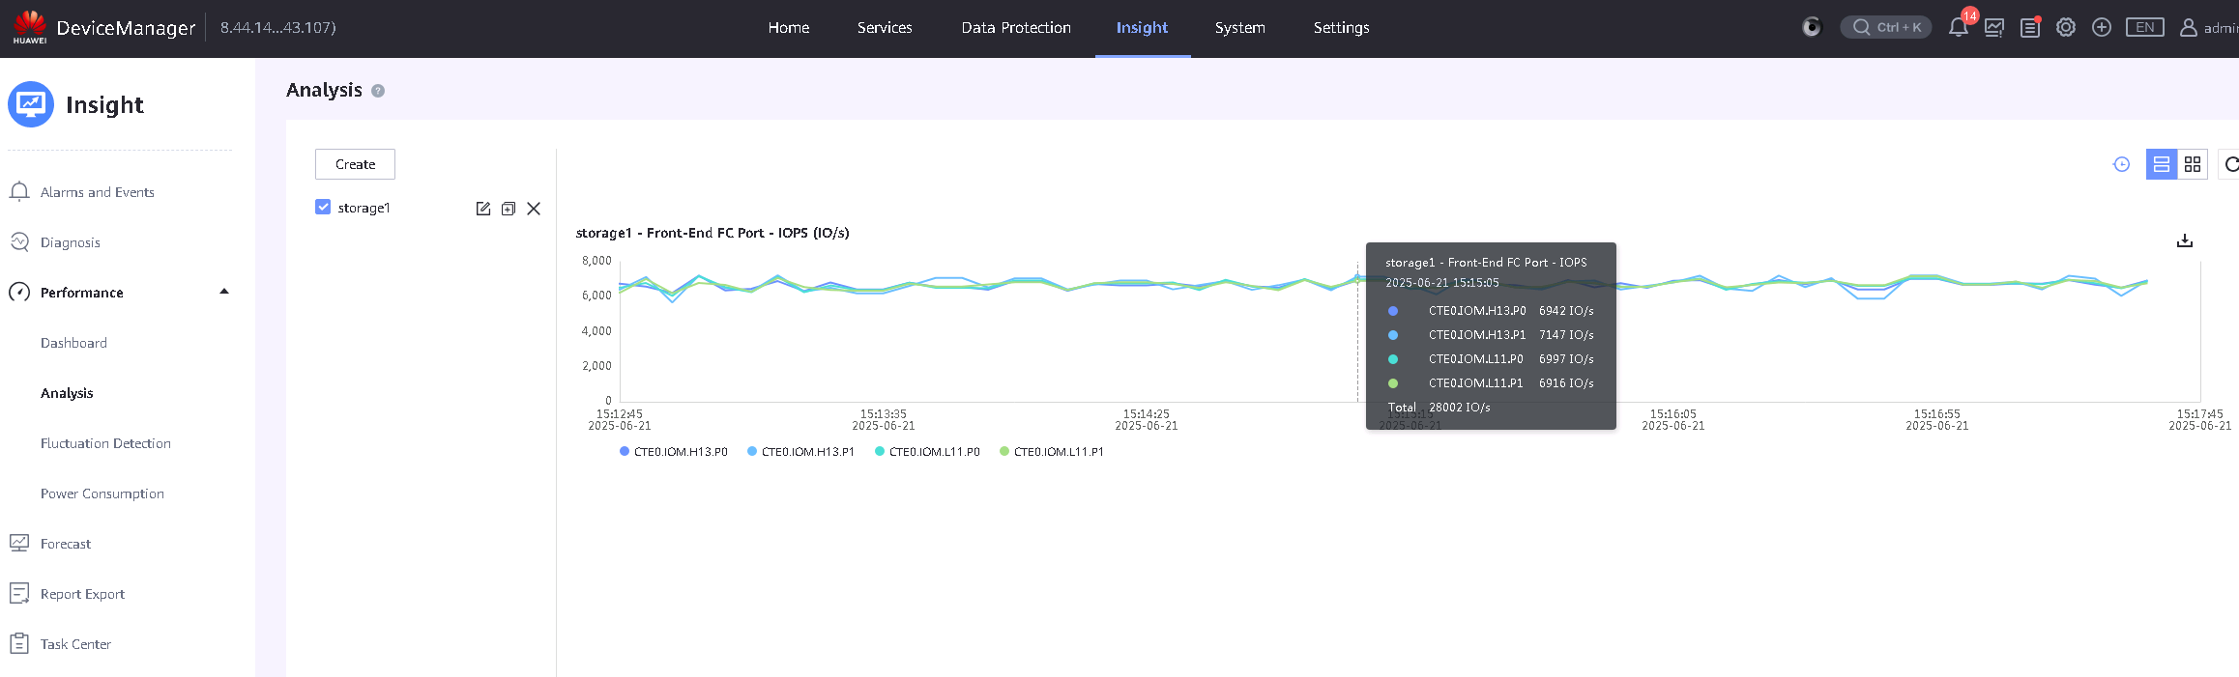Open the Dashboard submenu item
2239x677 pixels.
(x=73, y=343)
